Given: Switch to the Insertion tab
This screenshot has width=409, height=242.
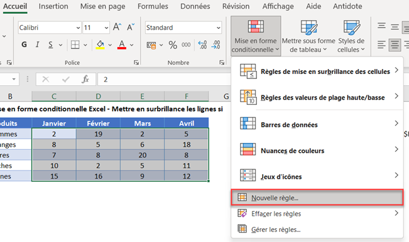Looking at the screenshot, I should click(x=53, y=6).
